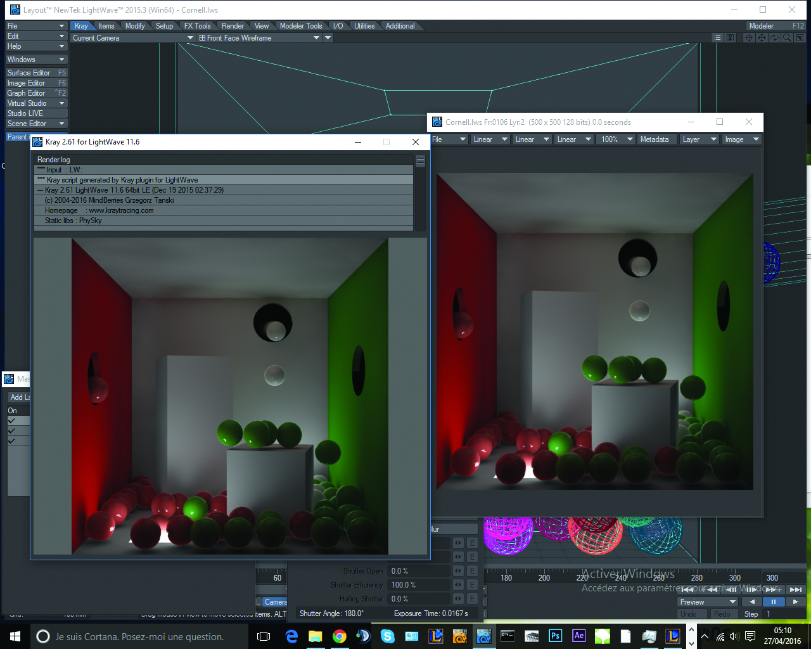Open the Modeler Tools tab
The image size is (811, 649).
pos(301,26)
